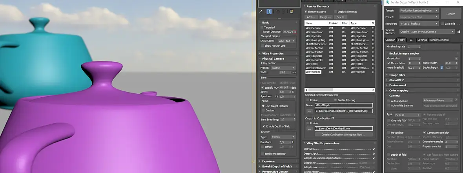This screenshot has height=173, width=463.
Task: Click browse button next to VRayZDepth output path
Action: [310, 111]
